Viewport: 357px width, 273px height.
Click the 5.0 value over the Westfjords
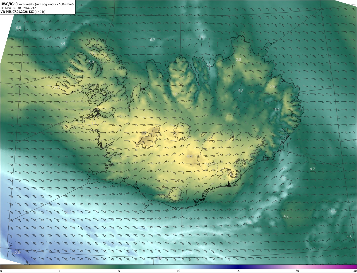(91, 62)
